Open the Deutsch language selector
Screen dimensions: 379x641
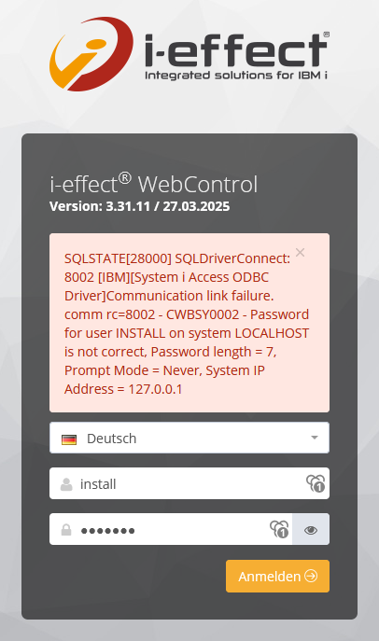(x=189, y=438)
